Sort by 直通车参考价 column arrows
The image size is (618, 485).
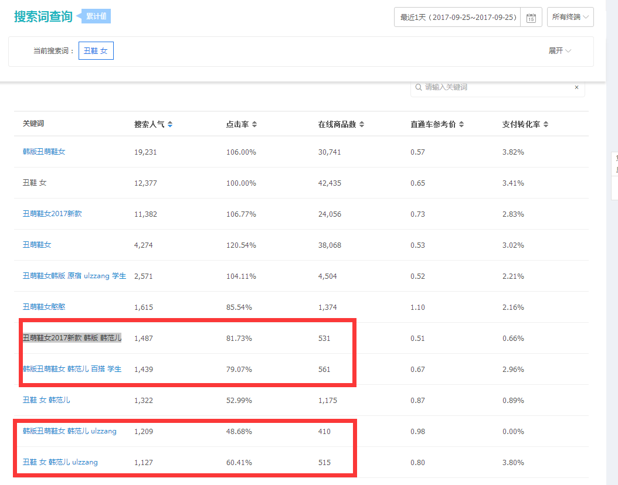[x=461, y=124]
